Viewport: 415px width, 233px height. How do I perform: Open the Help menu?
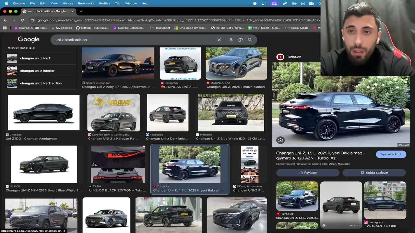145,3
